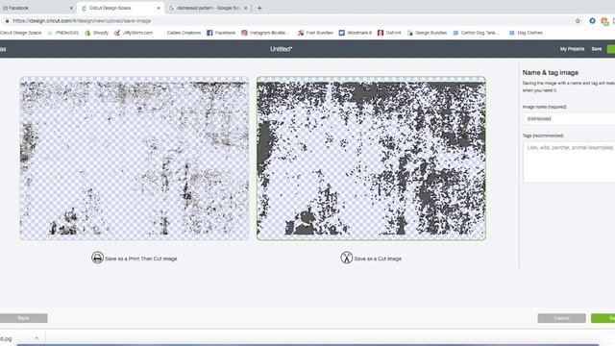
Task: Switch to the distressed pattern Google tab
Action: pyautogui.click(x=209, y=8)
